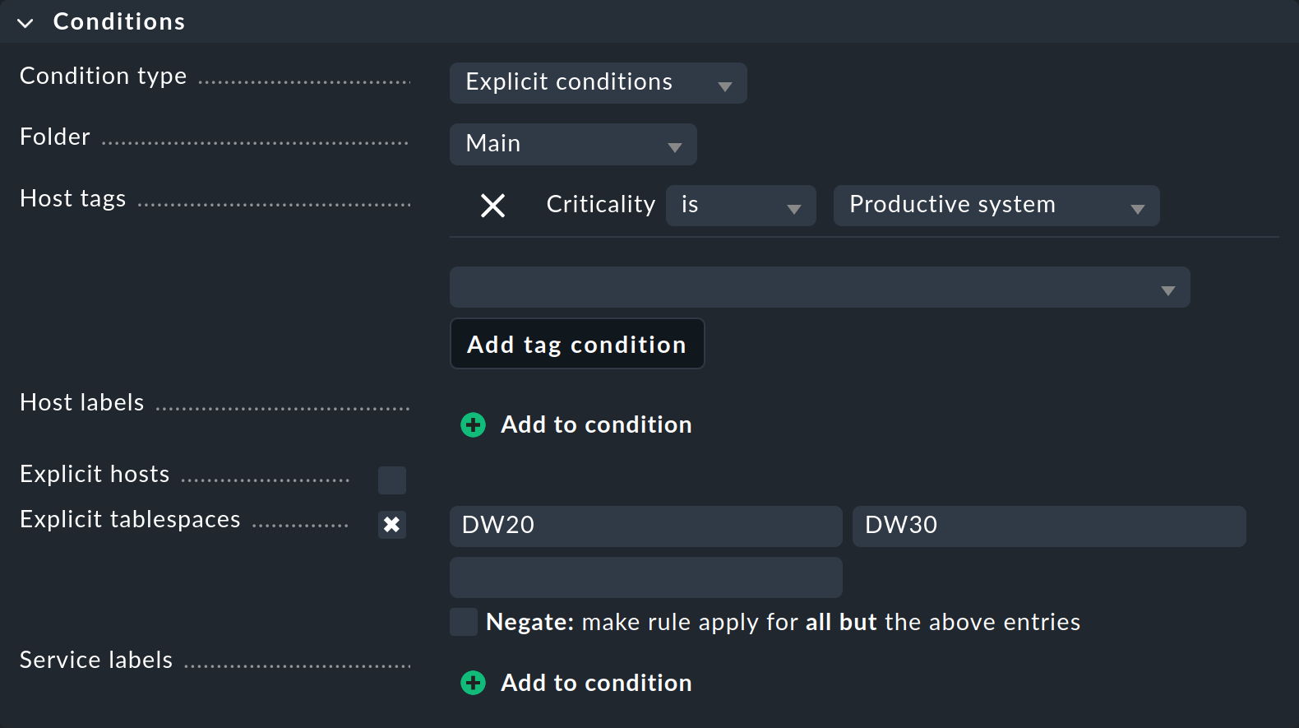Click the empty tablespace input field
The image size is (1299, 728).
(x=646, y=577)
